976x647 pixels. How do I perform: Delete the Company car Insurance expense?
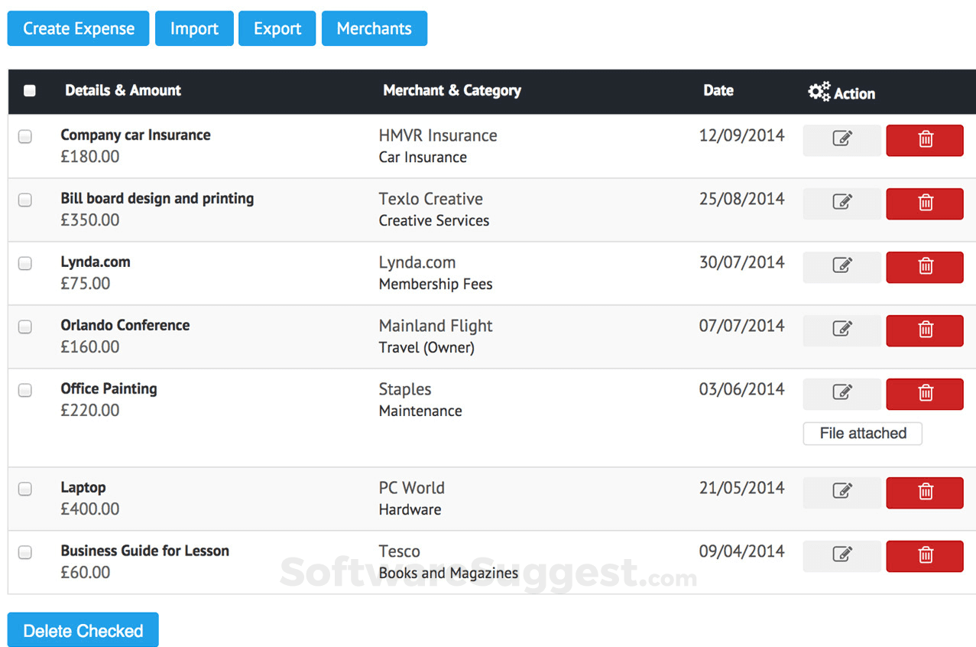(925, 140)
